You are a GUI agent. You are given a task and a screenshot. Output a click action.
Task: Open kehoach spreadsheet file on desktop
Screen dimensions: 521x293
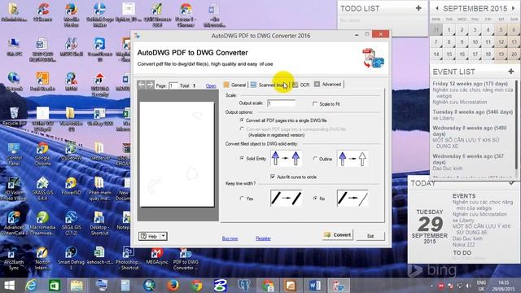point(99,256)
